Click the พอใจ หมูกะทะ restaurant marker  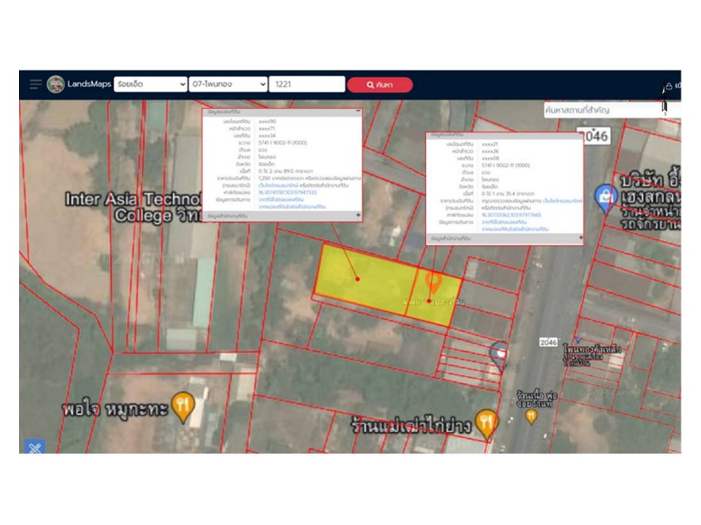tap(183, 409)
